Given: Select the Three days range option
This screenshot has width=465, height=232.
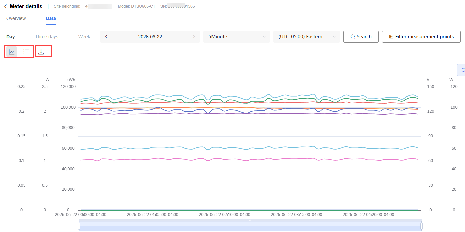Looking at the screenshot, I should click(47, 37).
